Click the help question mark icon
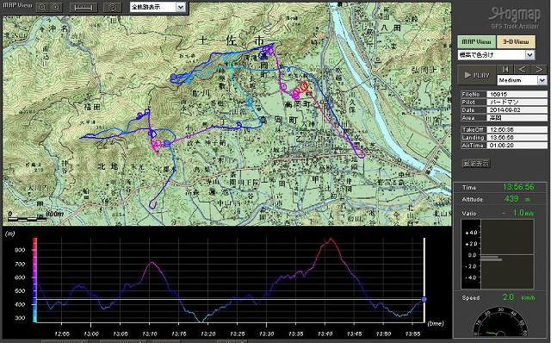The width and height of the screenshot is (551, 343). [113, 8]
